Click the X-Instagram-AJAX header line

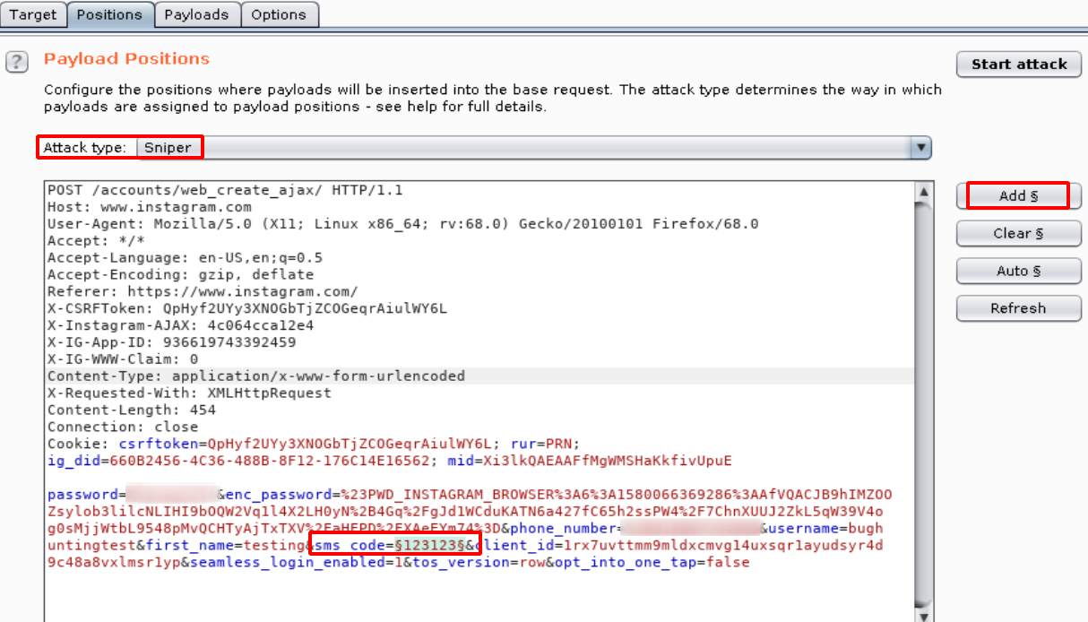click(180, 326)
